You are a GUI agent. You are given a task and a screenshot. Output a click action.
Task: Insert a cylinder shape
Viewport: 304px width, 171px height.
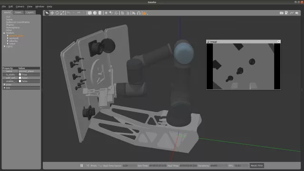[100, 13]
